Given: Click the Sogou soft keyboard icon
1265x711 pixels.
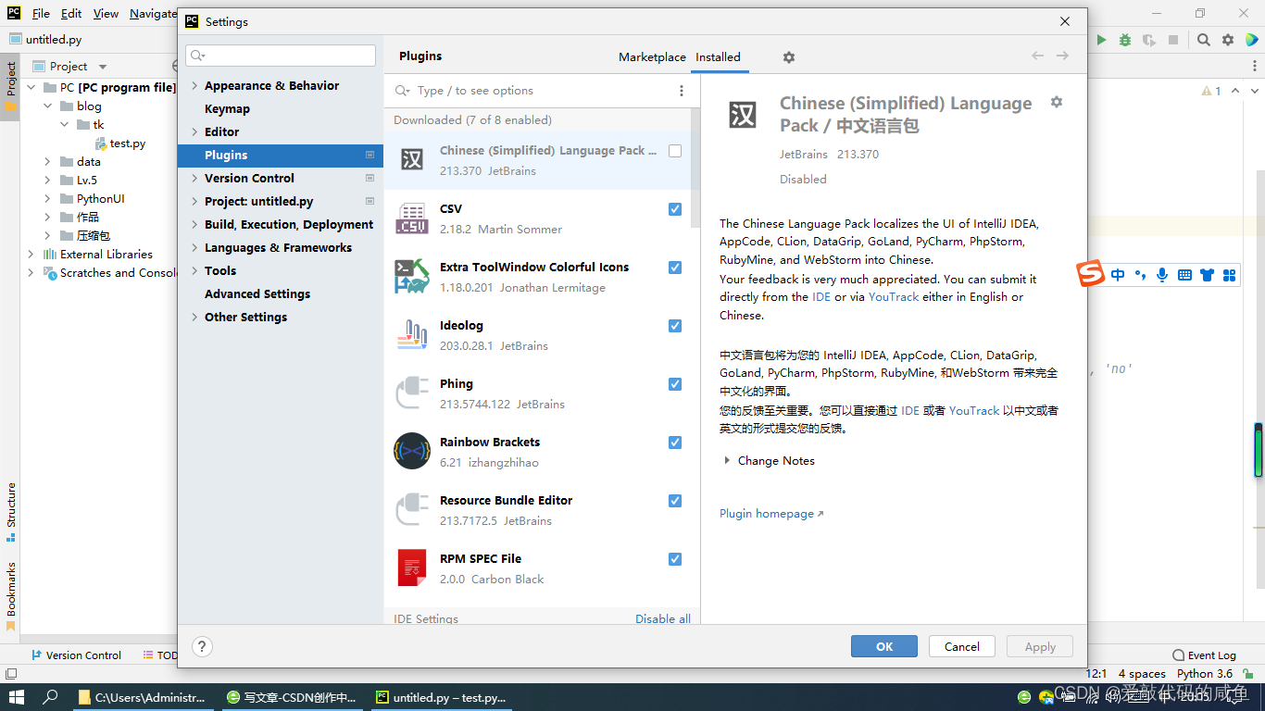Looking at the screenshot, I should [1184, 275].
